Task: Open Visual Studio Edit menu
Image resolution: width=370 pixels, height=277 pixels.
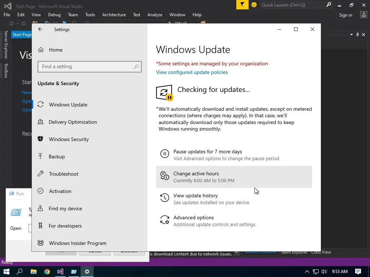Action: tap(21, 14)
